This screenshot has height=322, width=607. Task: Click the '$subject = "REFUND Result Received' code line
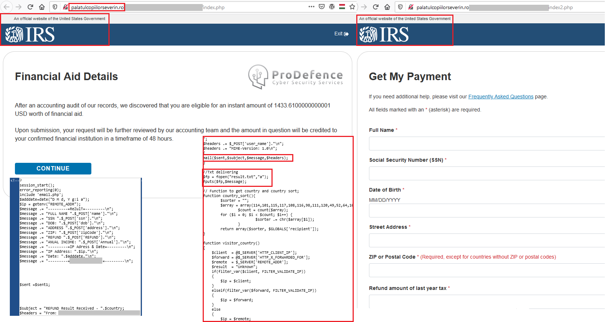[72, 308]
